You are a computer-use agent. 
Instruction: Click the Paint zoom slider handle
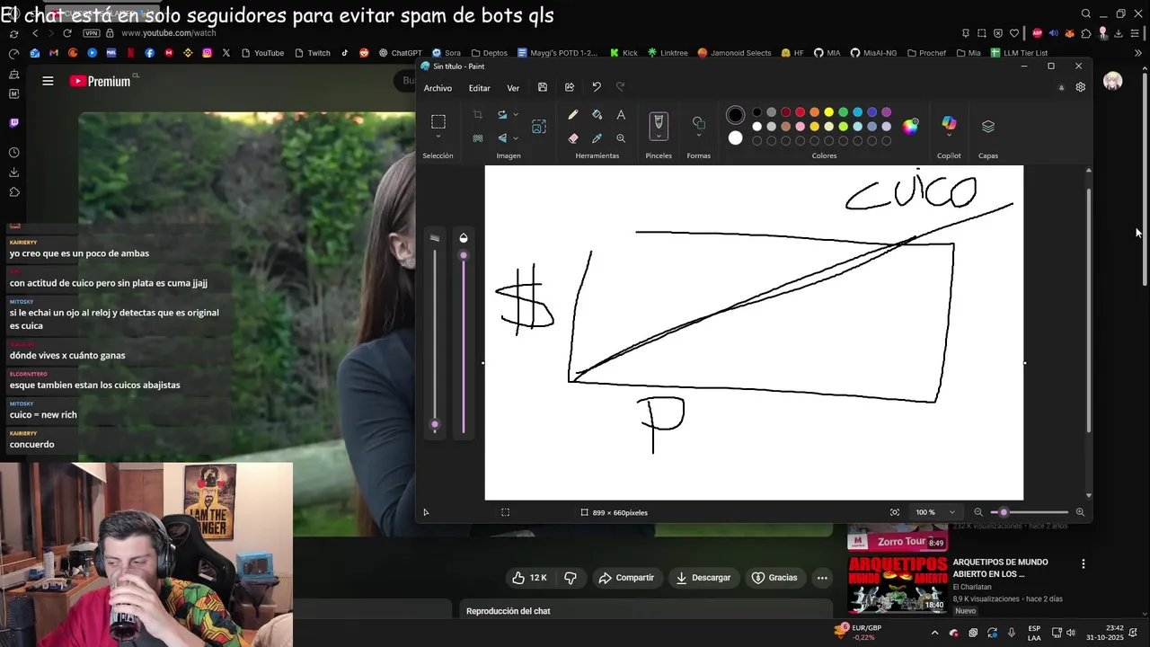pos(1004,512)
